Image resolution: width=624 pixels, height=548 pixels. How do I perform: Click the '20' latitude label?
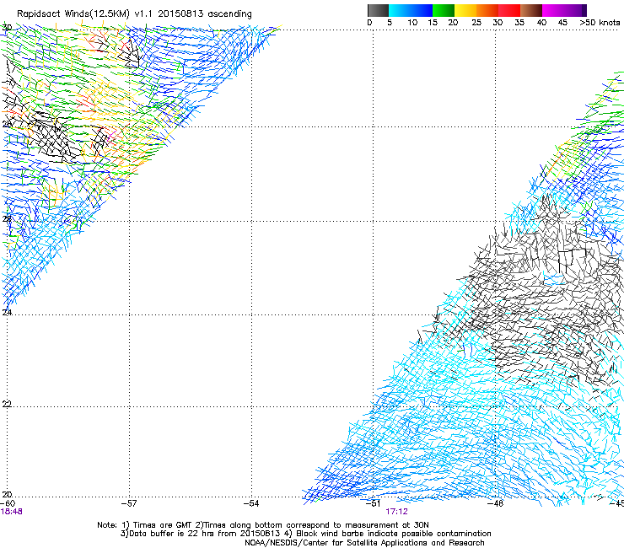[x=7, y=495]
